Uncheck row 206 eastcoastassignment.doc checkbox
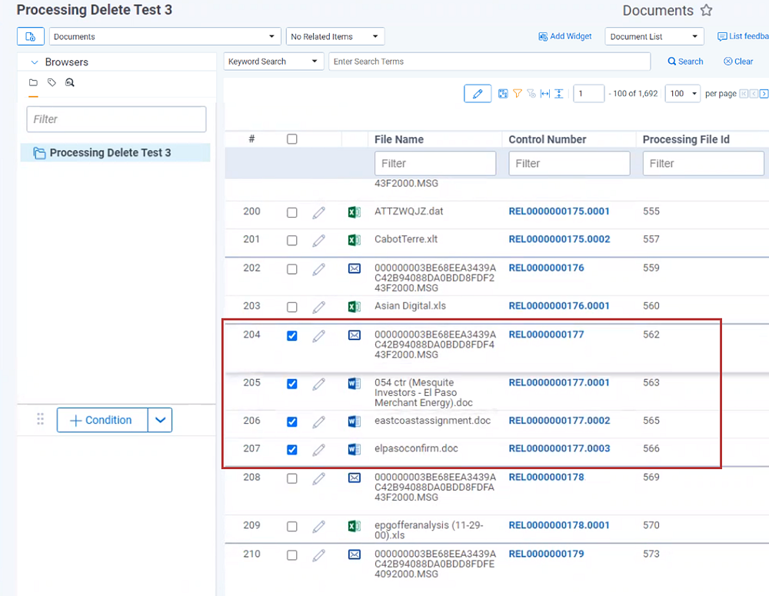The width and height of the screenshot is (769, 596). point(291,421)
